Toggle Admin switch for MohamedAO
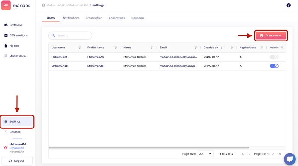Viewport: 298px width, 166px height. point(274,66)
